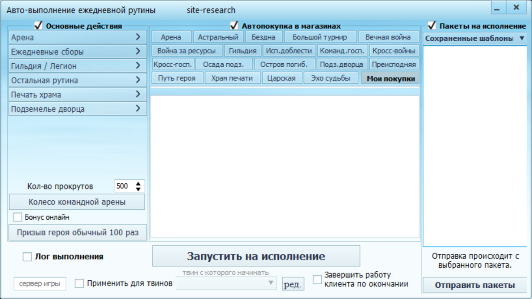Click the Отправить пакеты button

475,285
